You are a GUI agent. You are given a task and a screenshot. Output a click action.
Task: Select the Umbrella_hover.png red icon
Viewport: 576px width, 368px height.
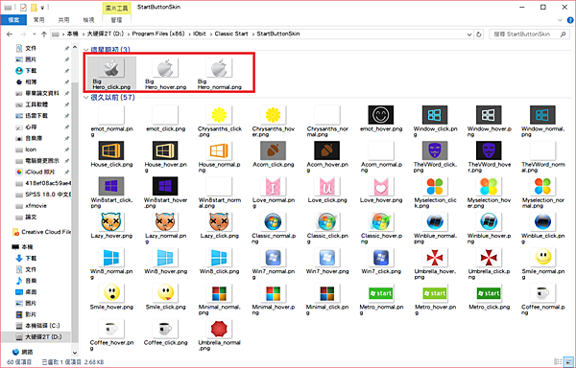435,257
